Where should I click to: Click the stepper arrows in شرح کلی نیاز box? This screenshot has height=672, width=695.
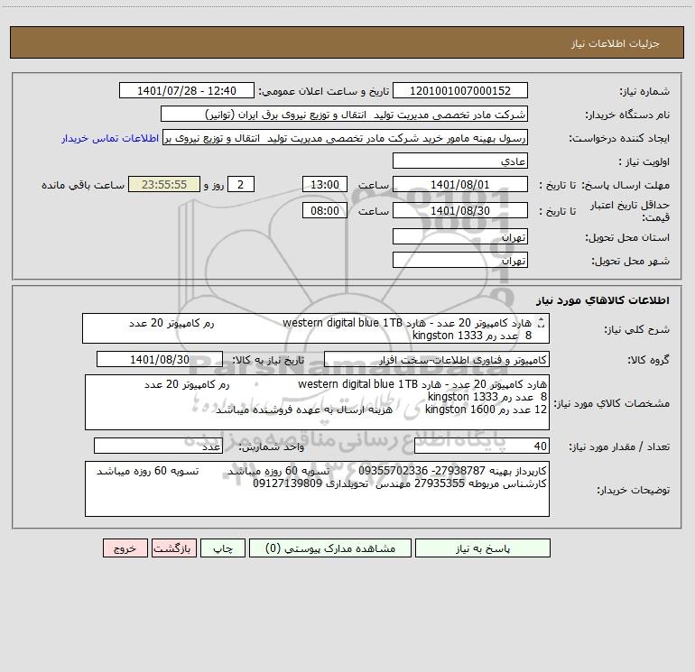click(x=541, y=324)
